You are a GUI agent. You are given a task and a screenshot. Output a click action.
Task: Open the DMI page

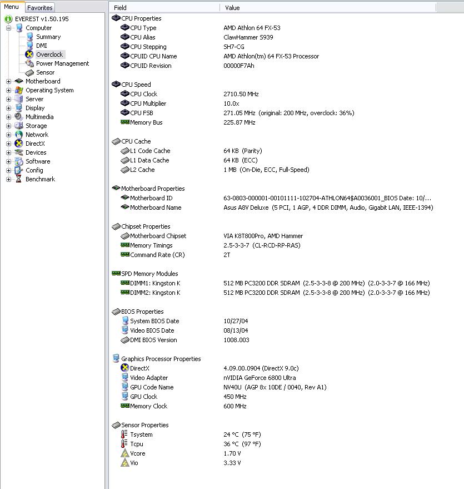coord(42,46)
